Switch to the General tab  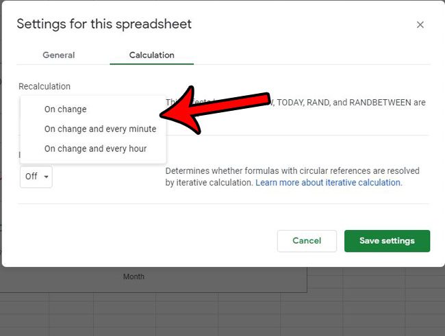click(x=59, y=55)
